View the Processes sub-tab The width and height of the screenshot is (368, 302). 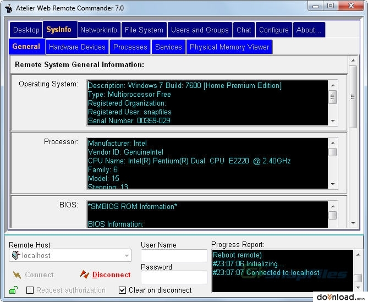[x=130, y=47]
